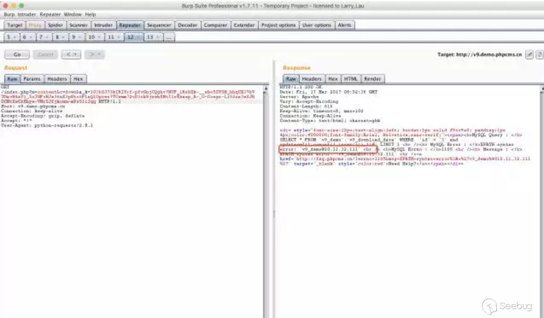The height and width of the screenshot is (318, 544).
Task: Close repeater tab 12 with its x
Action: coord(138,37)
